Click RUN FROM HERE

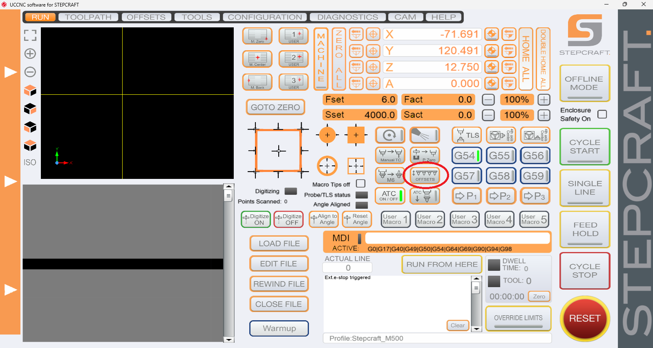point(442,264)
